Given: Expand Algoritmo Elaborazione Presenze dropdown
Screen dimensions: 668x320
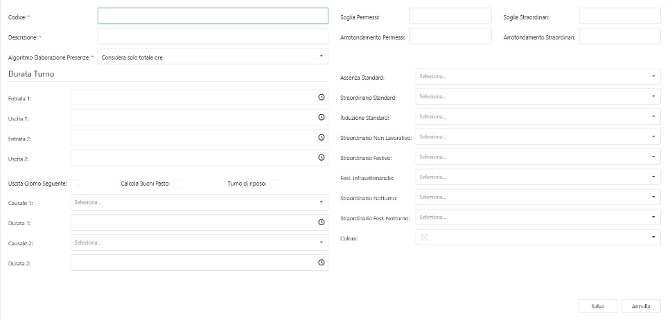Looking at the screenshot, I should point(213,56).
